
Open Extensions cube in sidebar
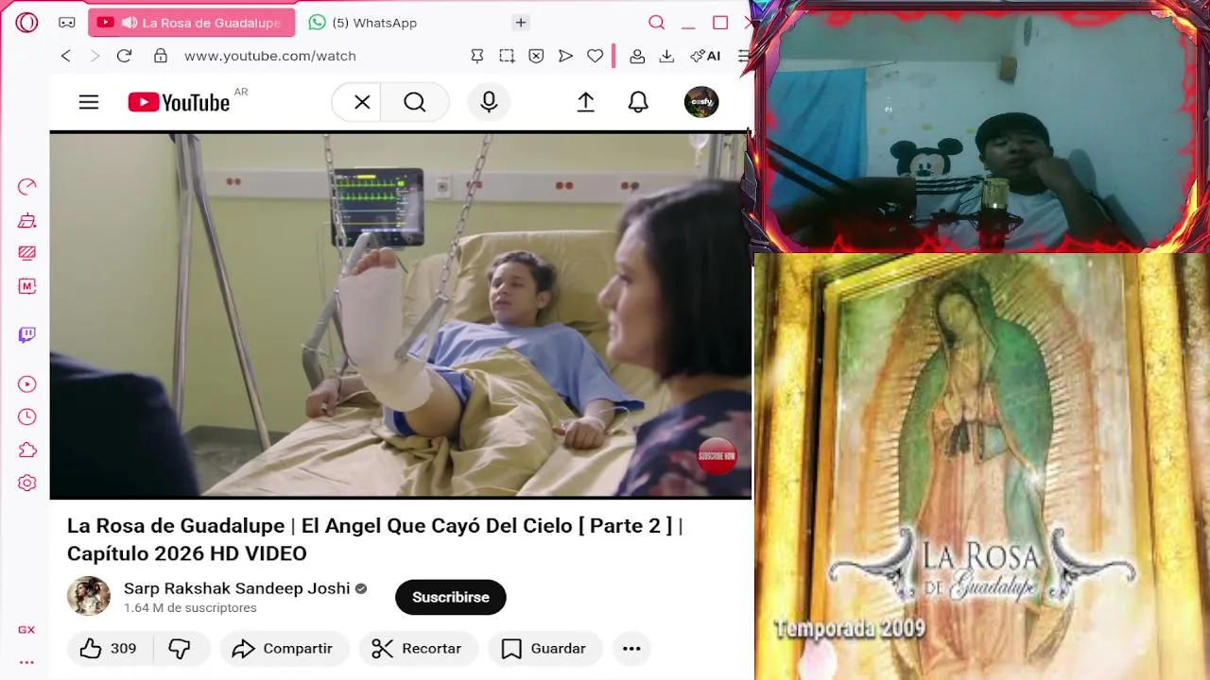point(26,450)
